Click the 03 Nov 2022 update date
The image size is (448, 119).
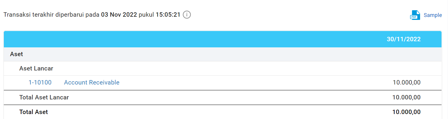pyautogui.click(x=119, y=15)
